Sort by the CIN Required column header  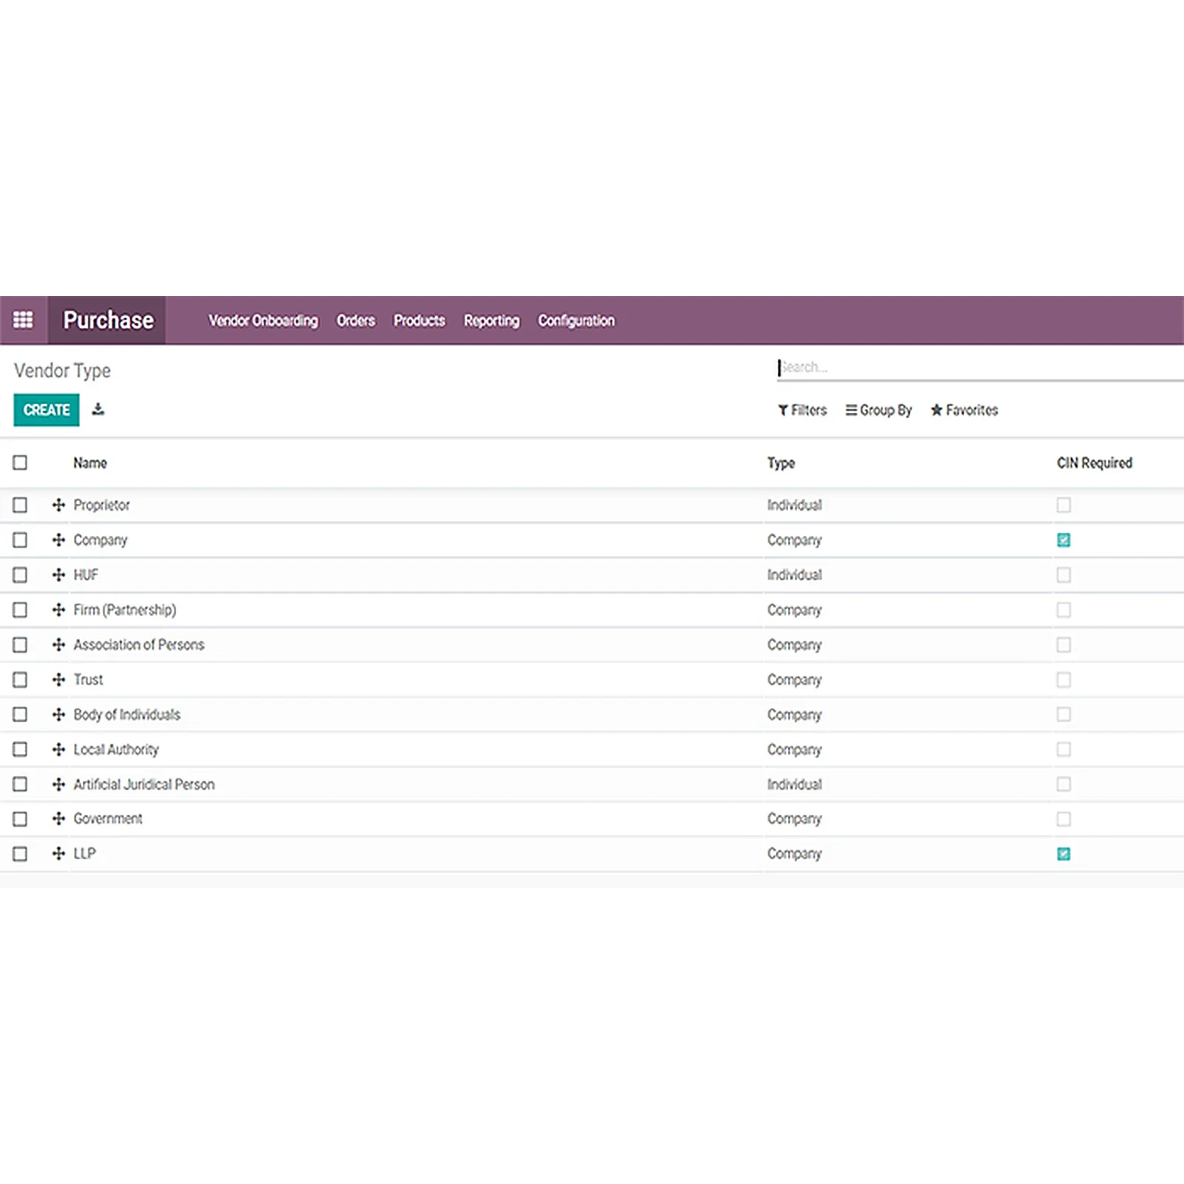pyautogui.click(x=1094, y=462)
